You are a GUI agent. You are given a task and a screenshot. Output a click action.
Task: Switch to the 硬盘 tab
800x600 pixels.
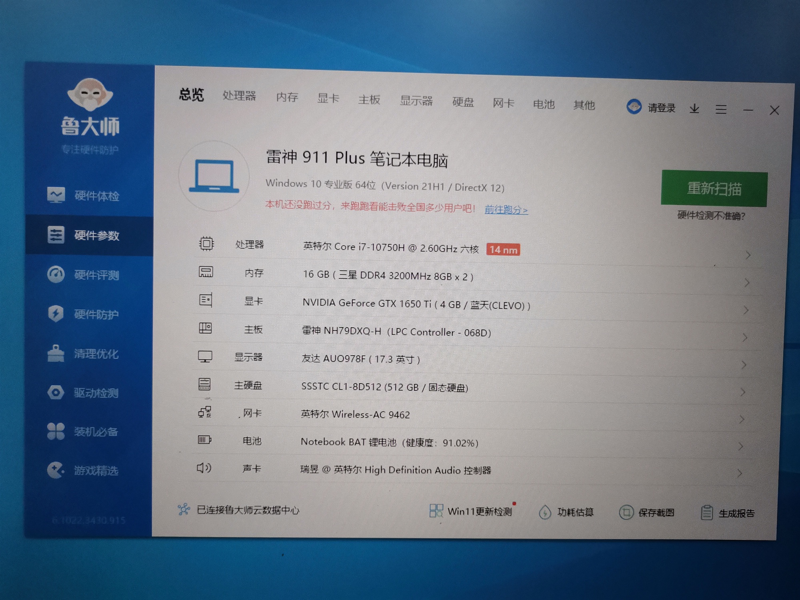click(x=463, y=102)
